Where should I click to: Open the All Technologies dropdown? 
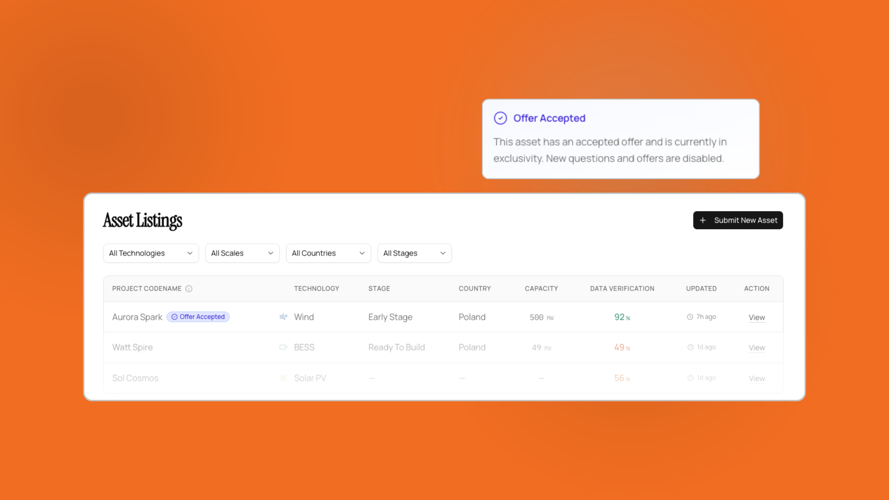pos(150,253)
